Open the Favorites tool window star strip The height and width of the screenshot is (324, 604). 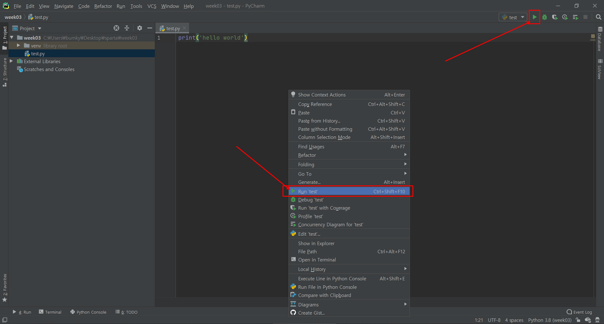pyautogui.click(x=5, y=288)
